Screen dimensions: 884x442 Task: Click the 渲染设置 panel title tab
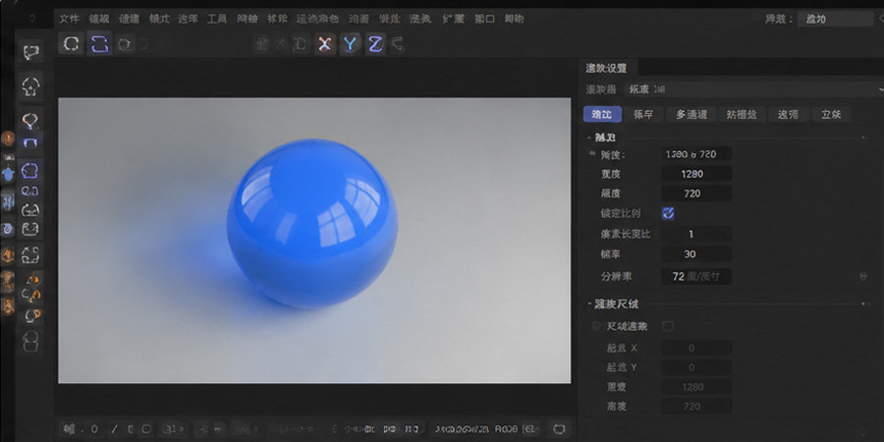(606, 68)
